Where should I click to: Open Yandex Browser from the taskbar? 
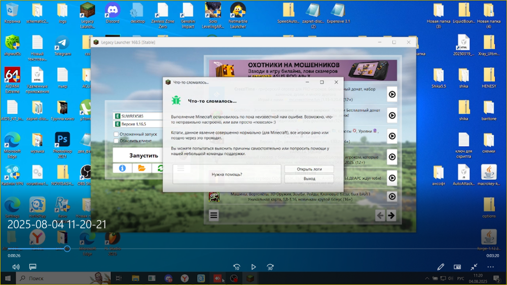click(185, 278)
